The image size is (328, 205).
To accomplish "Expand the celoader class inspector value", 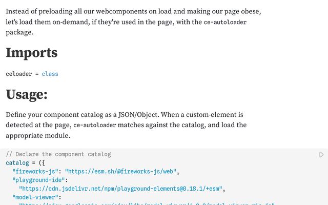I will pyautogui.click(x=50, y=74).
